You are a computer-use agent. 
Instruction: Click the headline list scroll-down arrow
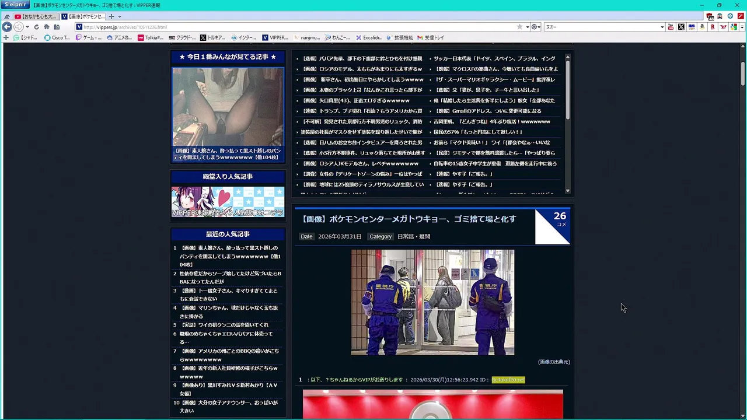tap(567, 191)
